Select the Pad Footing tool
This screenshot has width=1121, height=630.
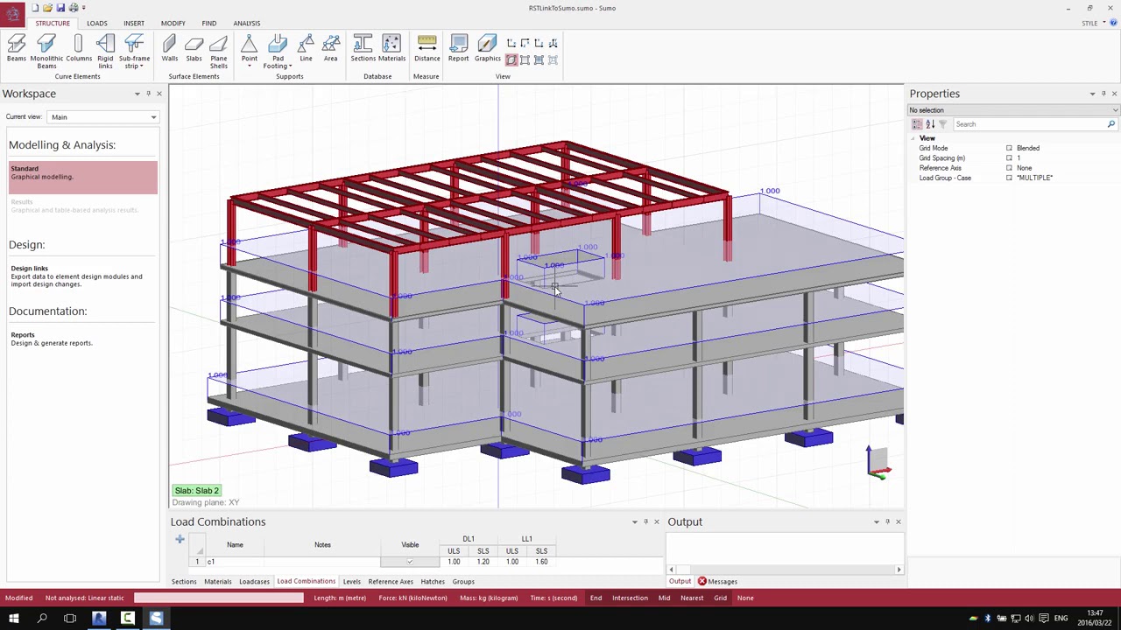[278, 52]
